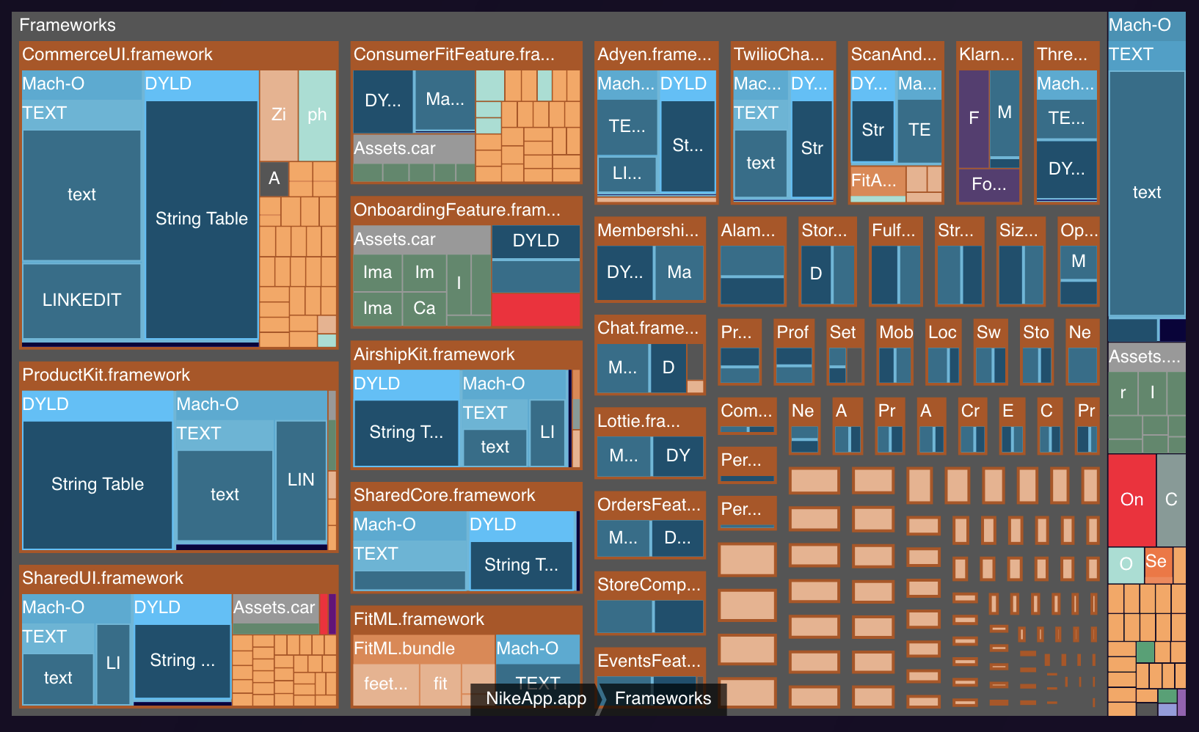Select Assets.car in ConsumerFitFeature framework
1199x732 pixels.
[x=413, y=148]
